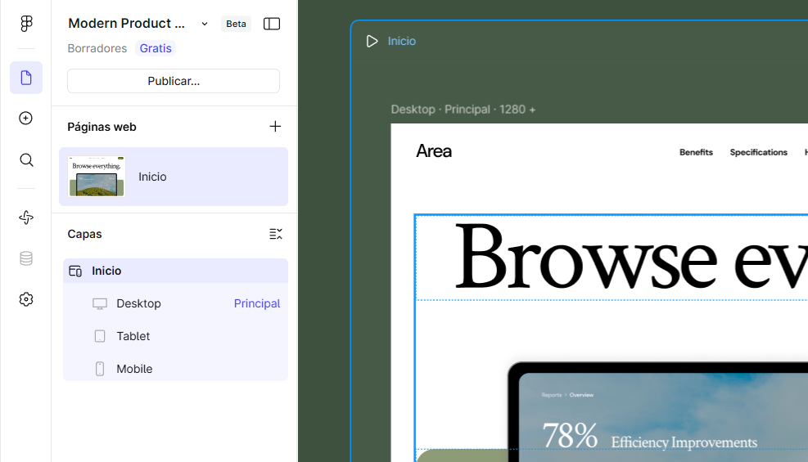This screenshot has width=808, height=462.
Task: Select the Tablet breakpoint layer
Action: [x=133, y=336]
